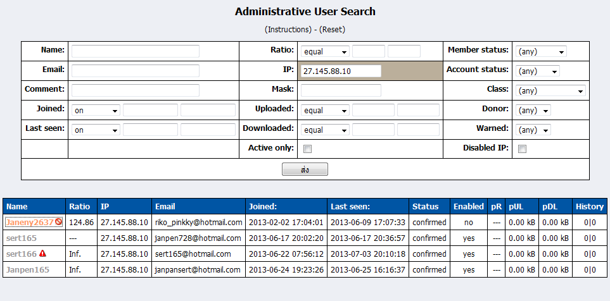The image size is (610, 301).
Task: Click joined date 2013-06-24 19:23:26
Action: [286, 269]
